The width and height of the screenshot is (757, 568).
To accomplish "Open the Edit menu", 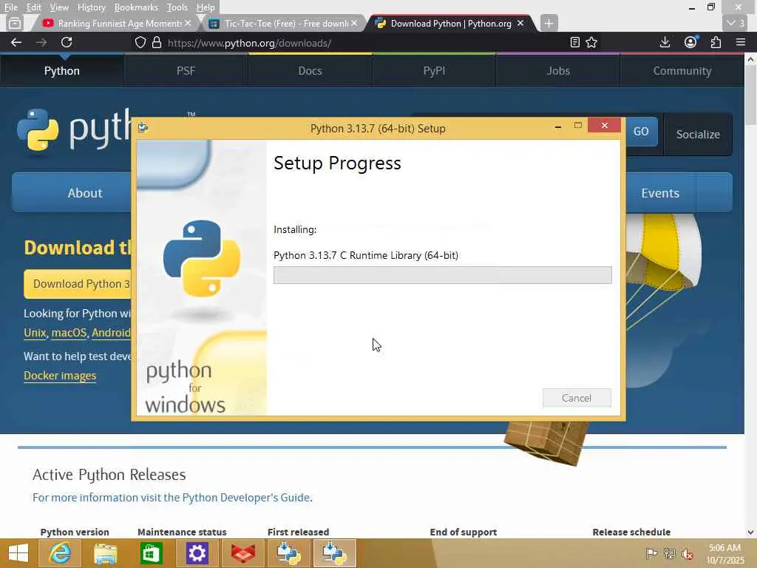I will 33,7.
